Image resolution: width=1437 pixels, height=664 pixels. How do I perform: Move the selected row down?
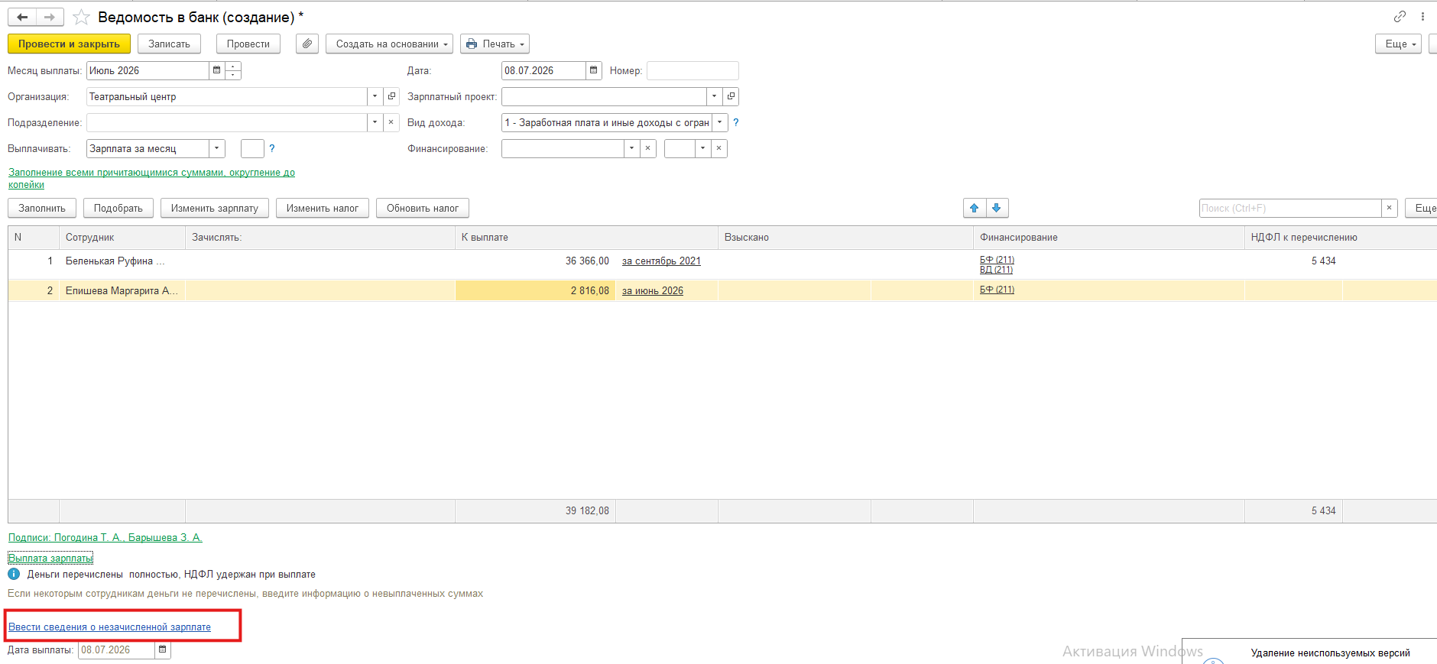(997, 208)
